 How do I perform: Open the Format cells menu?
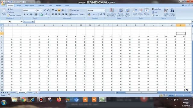147,12
